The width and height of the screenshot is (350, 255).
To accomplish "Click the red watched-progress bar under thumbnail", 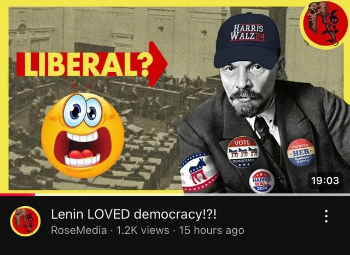I will tap(17, 194).
